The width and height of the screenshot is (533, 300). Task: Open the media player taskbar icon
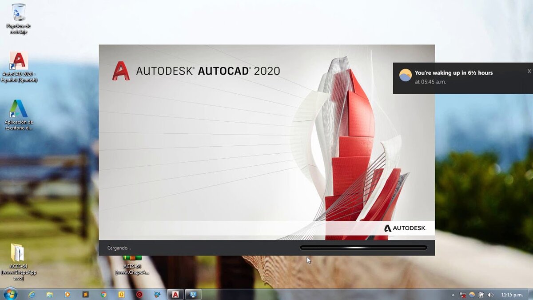[68, 294]
